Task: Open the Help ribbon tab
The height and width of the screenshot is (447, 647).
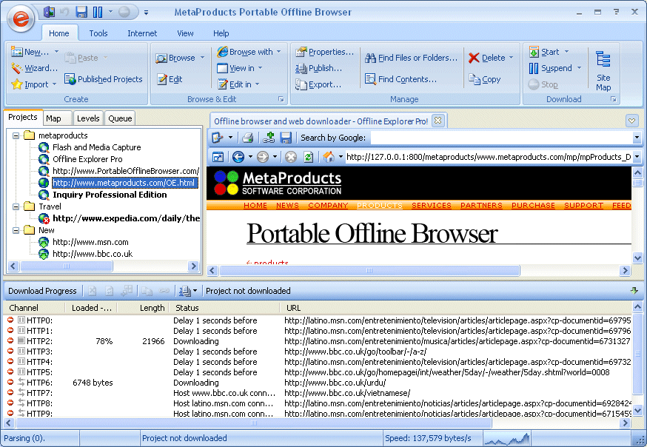Action: click(221, 33)
